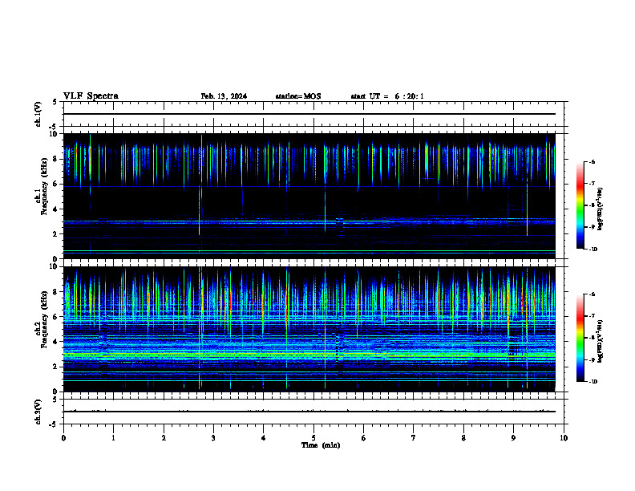
Task: Click the 'log(PSD)' label of lower color bar
Action: click(601, 341)
